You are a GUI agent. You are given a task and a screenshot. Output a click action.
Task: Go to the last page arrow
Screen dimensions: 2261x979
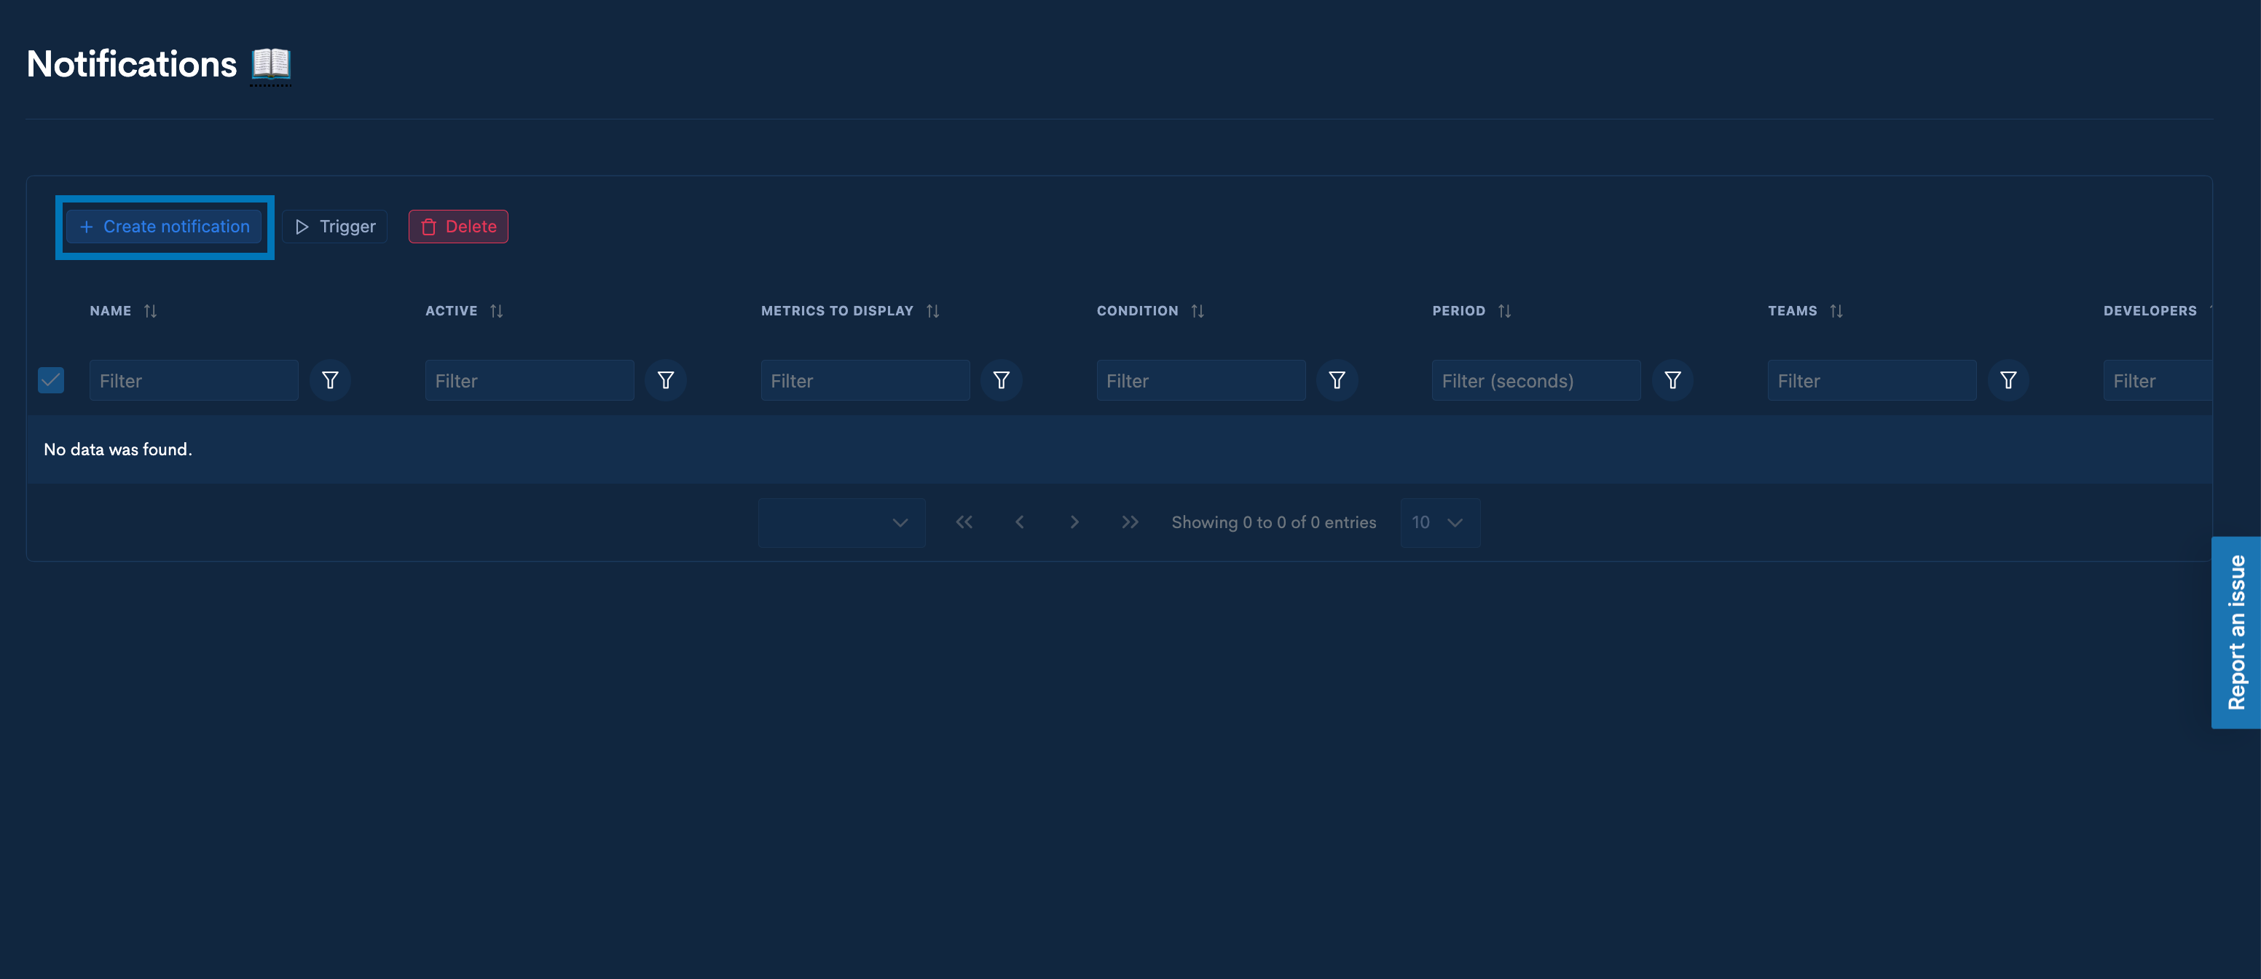tap(1130, 522)
